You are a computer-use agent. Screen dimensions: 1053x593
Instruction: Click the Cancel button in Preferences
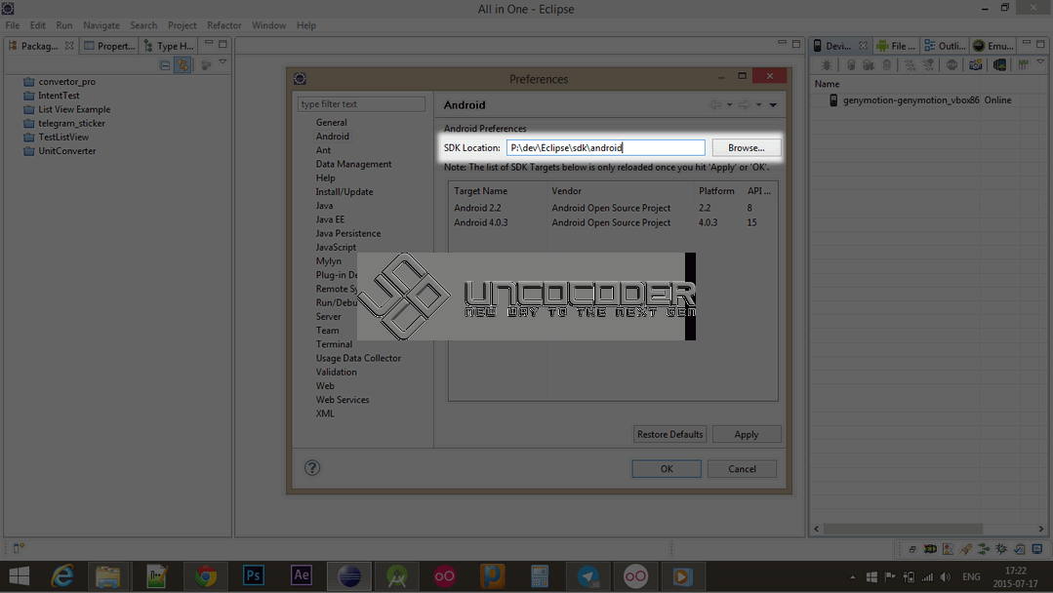click(742, 469)
